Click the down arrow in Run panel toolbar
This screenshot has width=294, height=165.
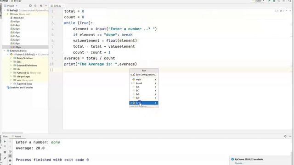pos(10,146)
